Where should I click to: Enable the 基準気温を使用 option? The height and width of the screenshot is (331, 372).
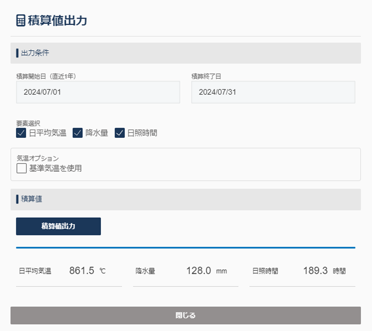click(x=21, y=168)
